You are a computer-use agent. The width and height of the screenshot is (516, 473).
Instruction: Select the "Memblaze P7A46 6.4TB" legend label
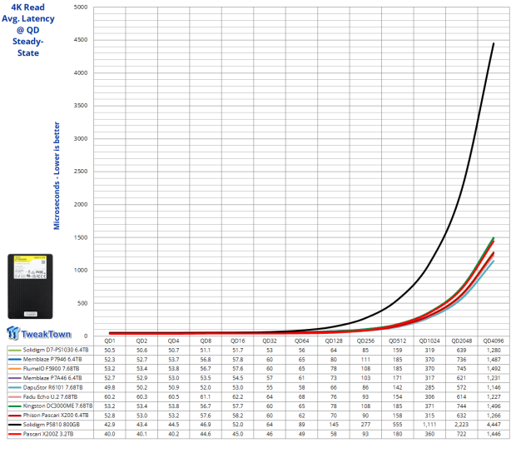[x=52, y=378]
